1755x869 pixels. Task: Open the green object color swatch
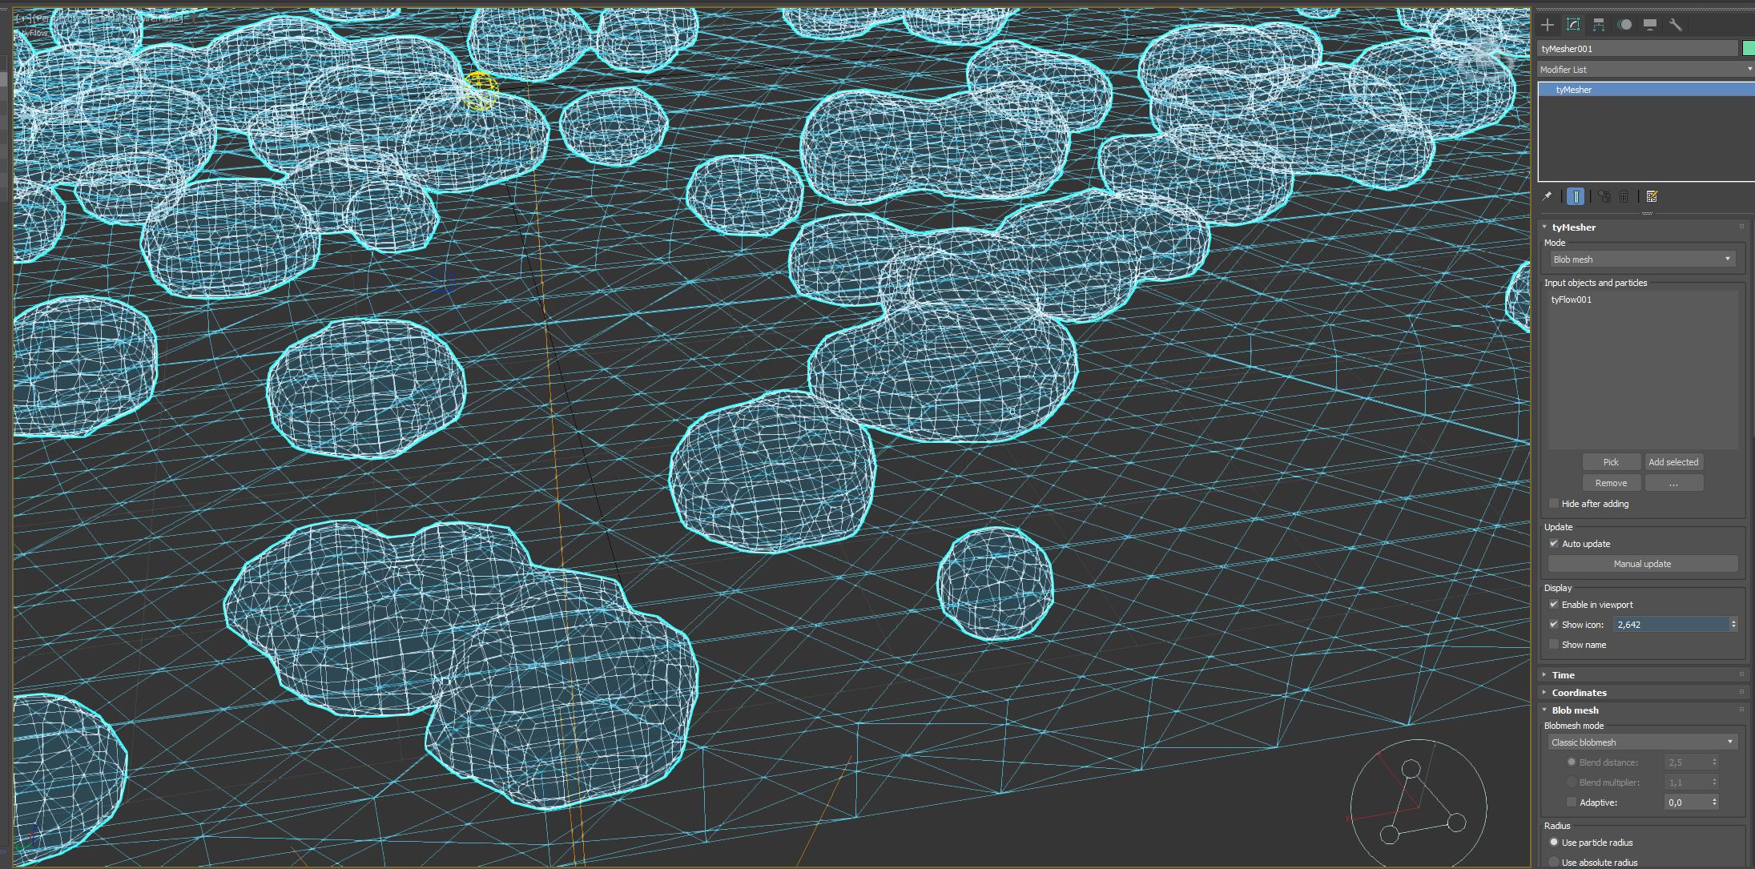pos(1748,49)
